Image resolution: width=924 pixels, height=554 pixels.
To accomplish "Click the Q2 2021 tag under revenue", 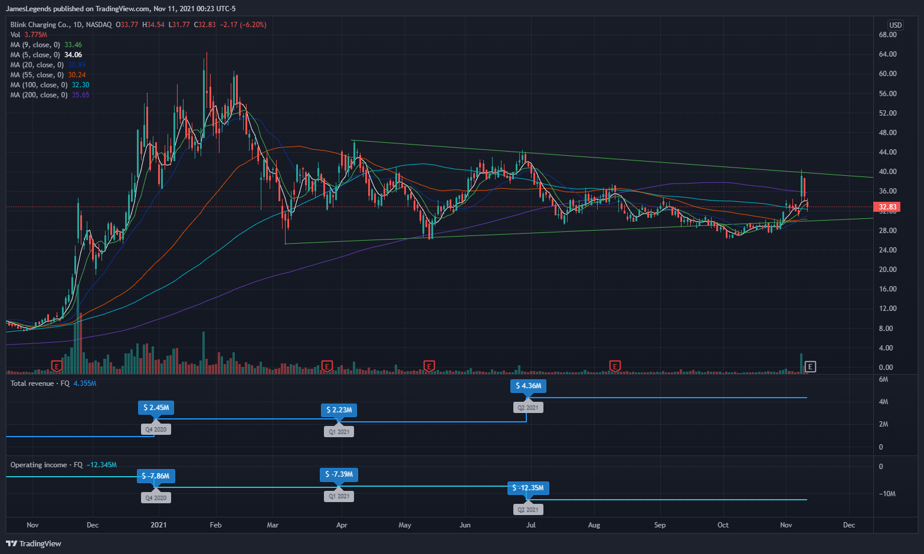I will [x=528, y=408].
